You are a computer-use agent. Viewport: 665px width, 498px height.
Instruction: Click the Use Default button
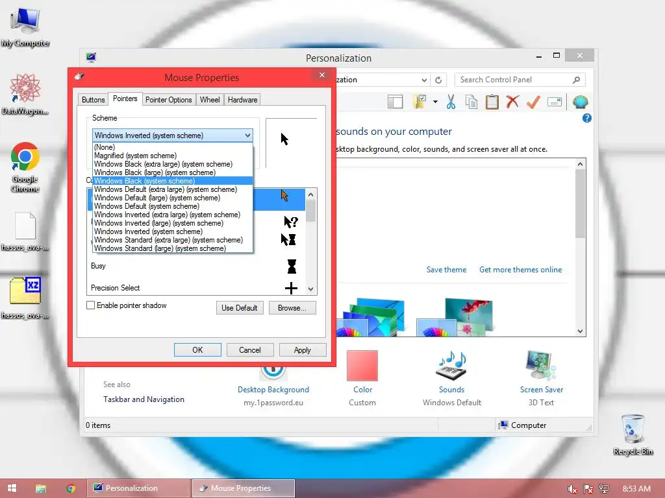pos(240,308)
